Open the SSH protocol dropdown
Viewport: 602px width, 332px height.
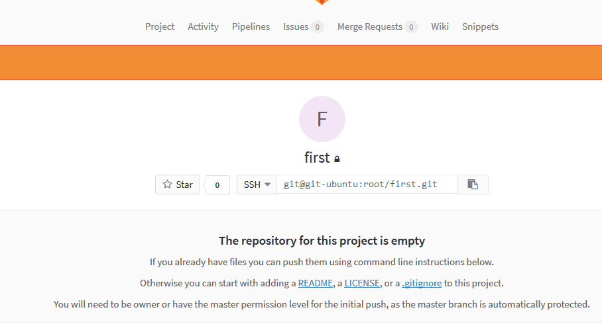pos(257,185)
